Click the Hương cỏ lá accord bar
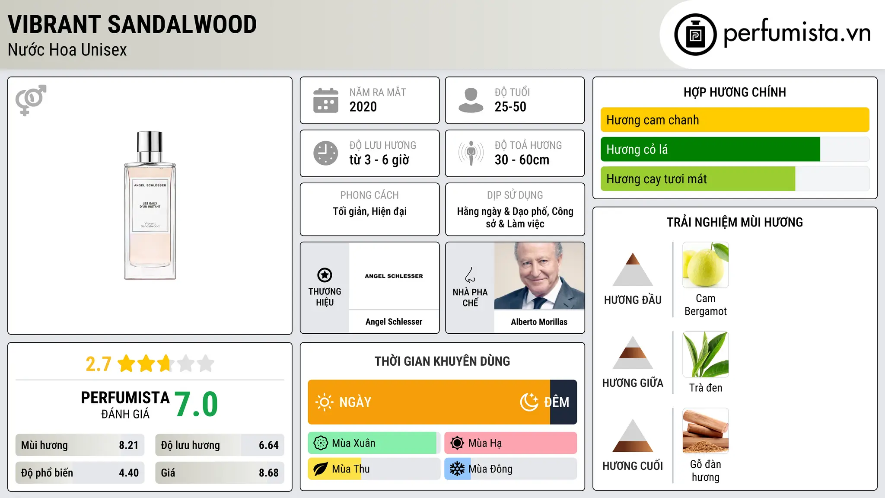This screenshot has width=885, height=498. point(735,149)
